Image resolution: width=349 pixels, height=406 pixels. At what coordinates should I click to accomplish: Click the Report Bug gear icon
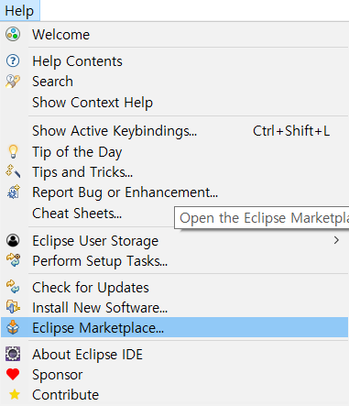(x=14, y=192)
